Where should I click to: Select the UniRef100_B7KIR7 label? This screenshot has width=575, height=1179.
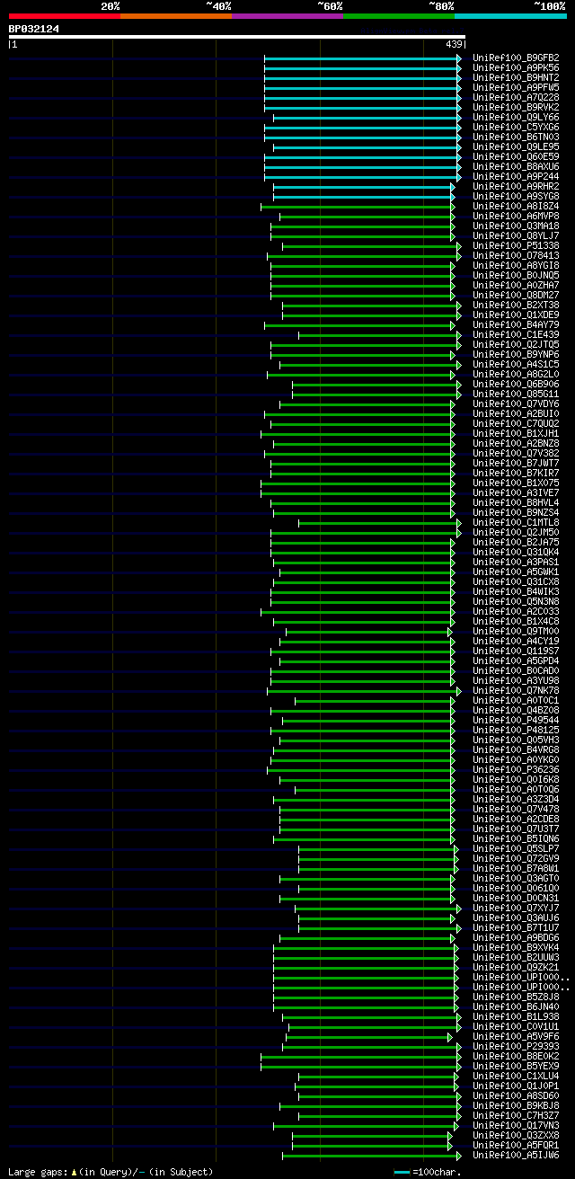516,474
